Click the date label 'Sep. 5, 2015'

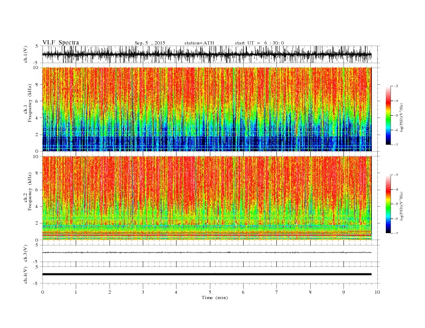150,43
